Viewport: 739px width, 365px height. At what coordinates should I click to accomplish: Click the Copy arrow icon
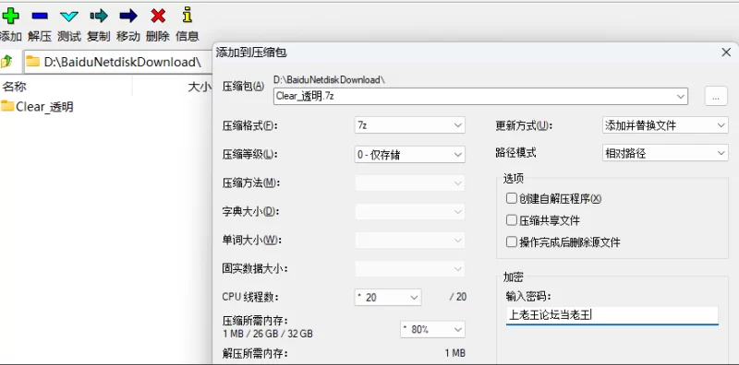point(99,16)
